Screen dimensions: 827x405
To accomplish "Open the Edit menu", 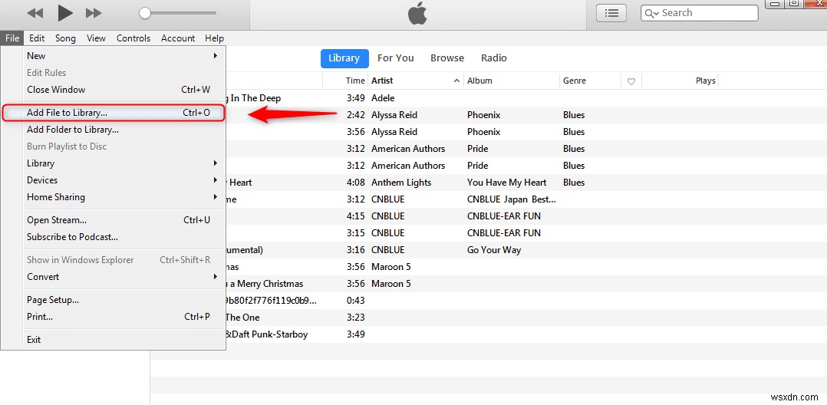I will coord(37,38).
